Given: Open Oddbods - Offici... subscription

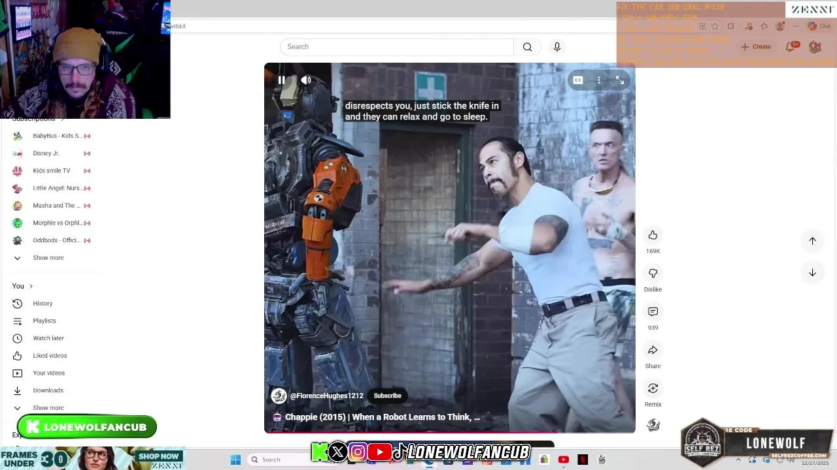Looking at the screenshot, I should [x=52, y=240].
